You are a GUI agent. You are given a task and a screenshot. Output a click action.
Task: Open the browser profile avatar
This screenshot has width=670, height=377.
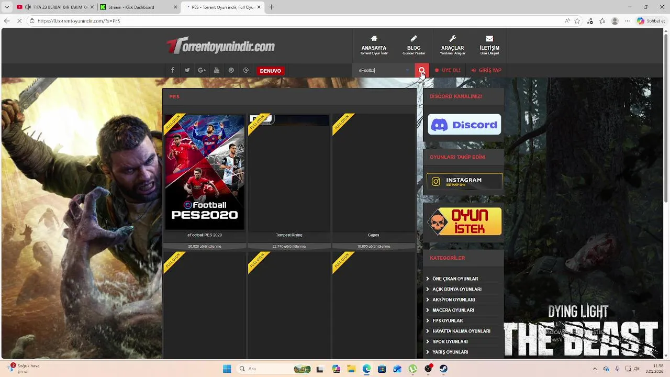point(615,21)
